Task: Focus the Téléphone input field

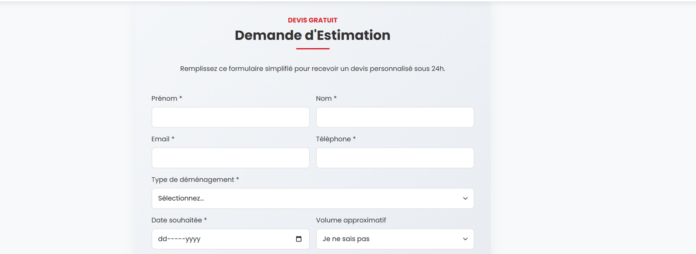Action: coord(395,158)
